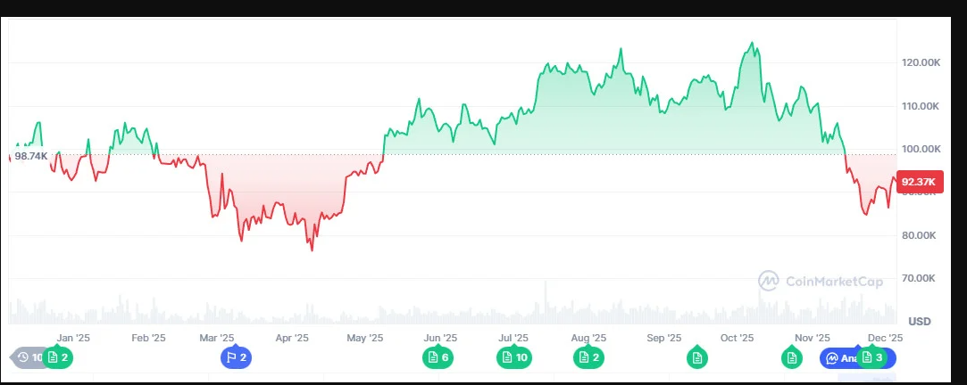Viewport: 967px width, 385px height.
Task: Click the blue flag event marker near Mar '25
Action: coord(236,357)
